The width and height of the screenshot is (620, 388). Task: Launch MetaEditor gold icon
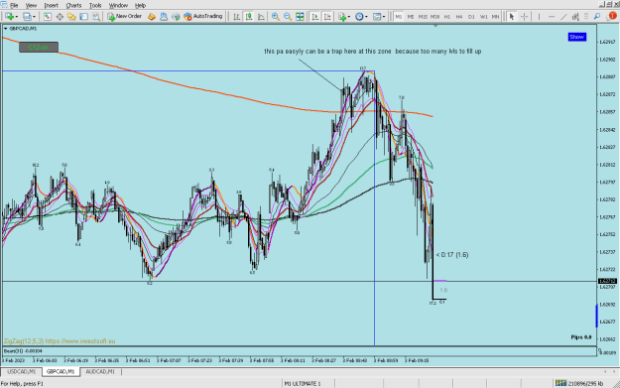[x=152, y=17]
